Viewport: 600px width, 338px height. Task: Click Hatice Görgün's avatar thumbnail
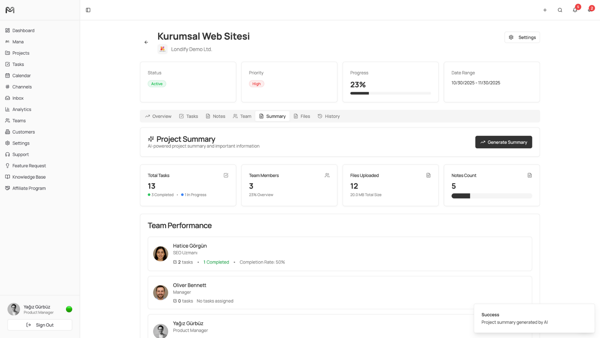point(161,254)
